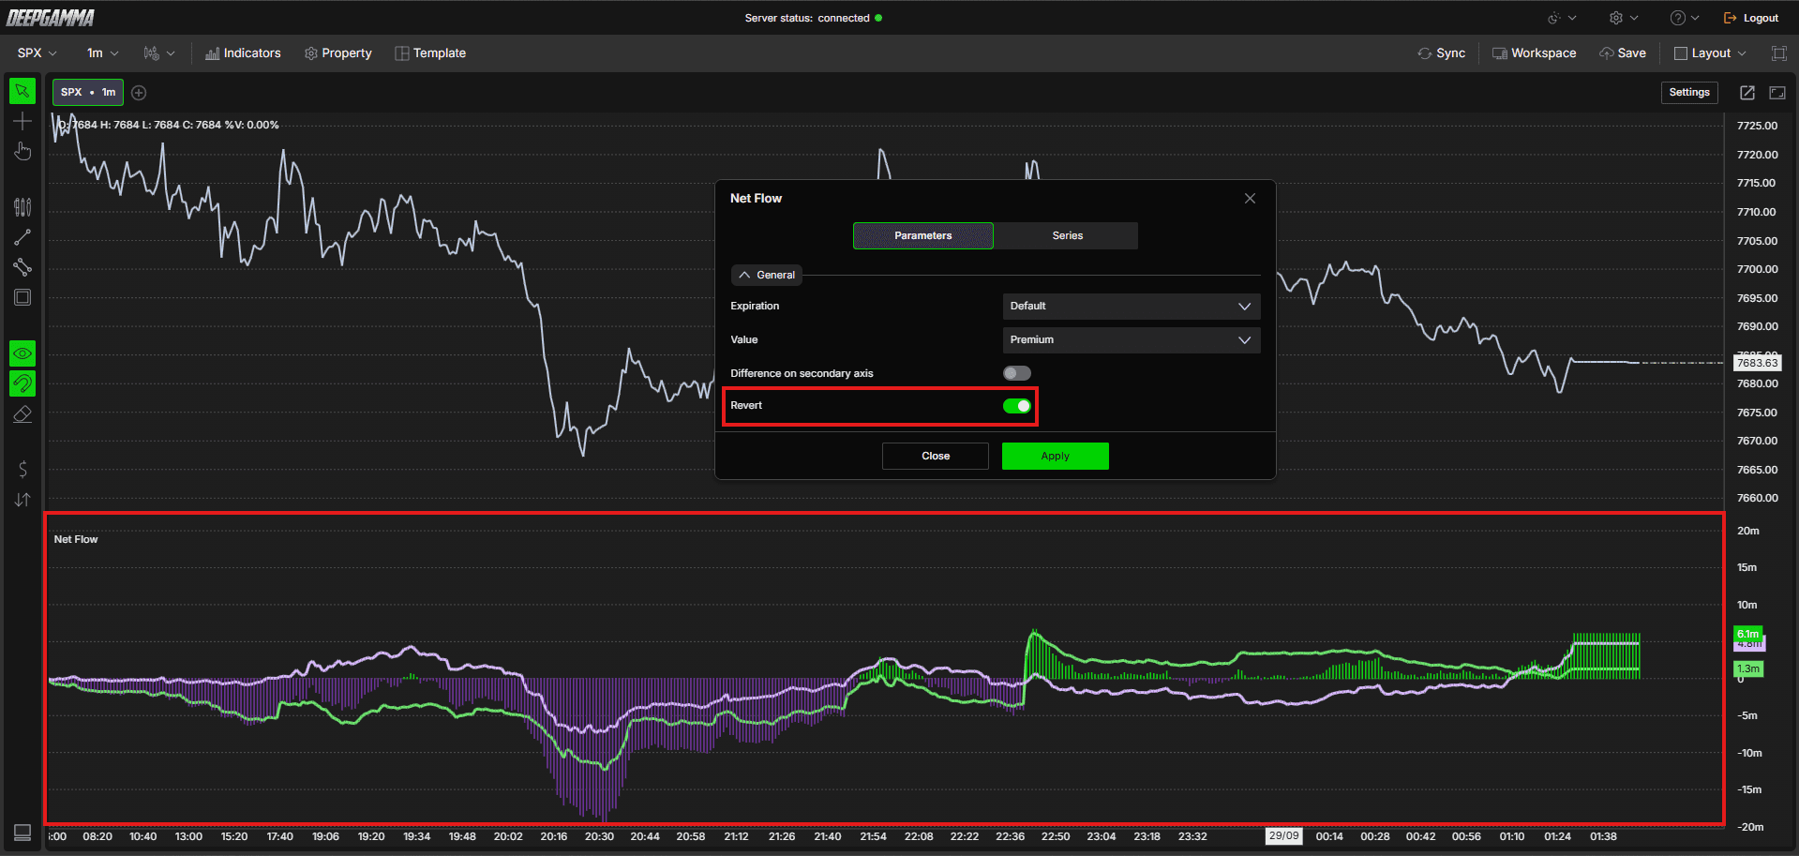This screenshot has width=1799, height=856.
Task: Log out using the Logout link
Action: (1751, 18)
